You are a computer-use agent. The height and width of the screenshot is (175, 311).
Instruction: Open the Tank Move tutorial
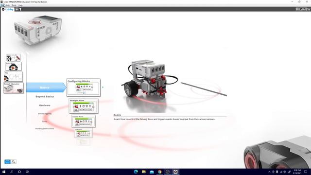click(x=84, y=133)
